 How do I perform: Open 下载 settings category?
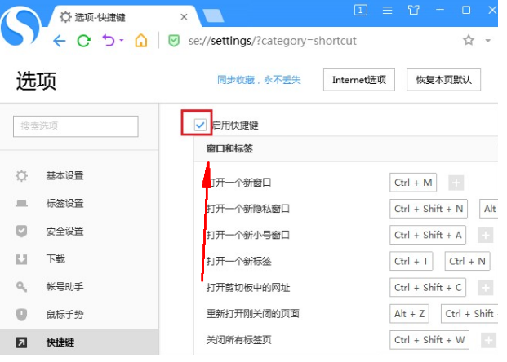[56, 259]
